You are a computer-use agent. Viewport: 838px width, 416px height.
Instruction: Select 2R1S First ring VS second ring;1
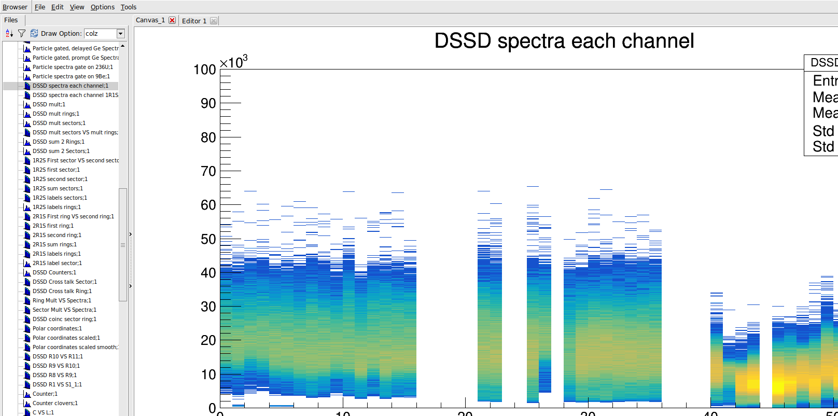point(73,217)
